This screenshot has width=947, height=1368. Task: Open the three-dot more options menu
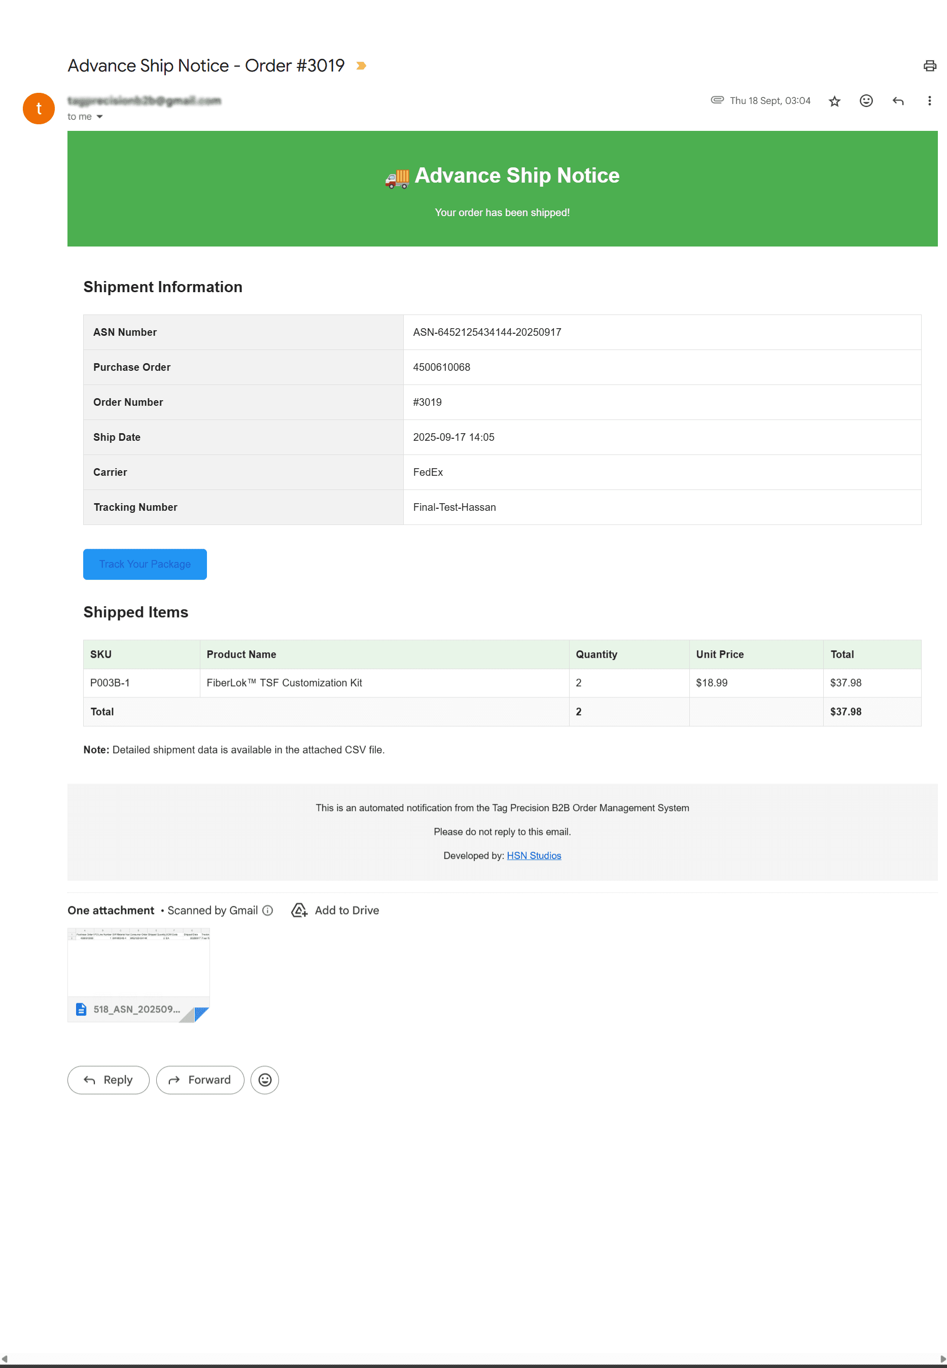929,101
